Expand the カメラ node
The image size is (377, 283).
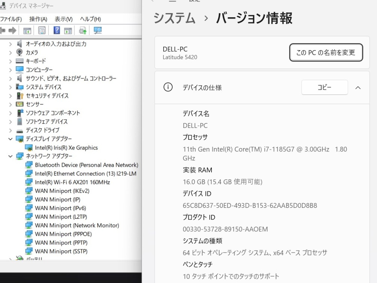tap(10, 53)
